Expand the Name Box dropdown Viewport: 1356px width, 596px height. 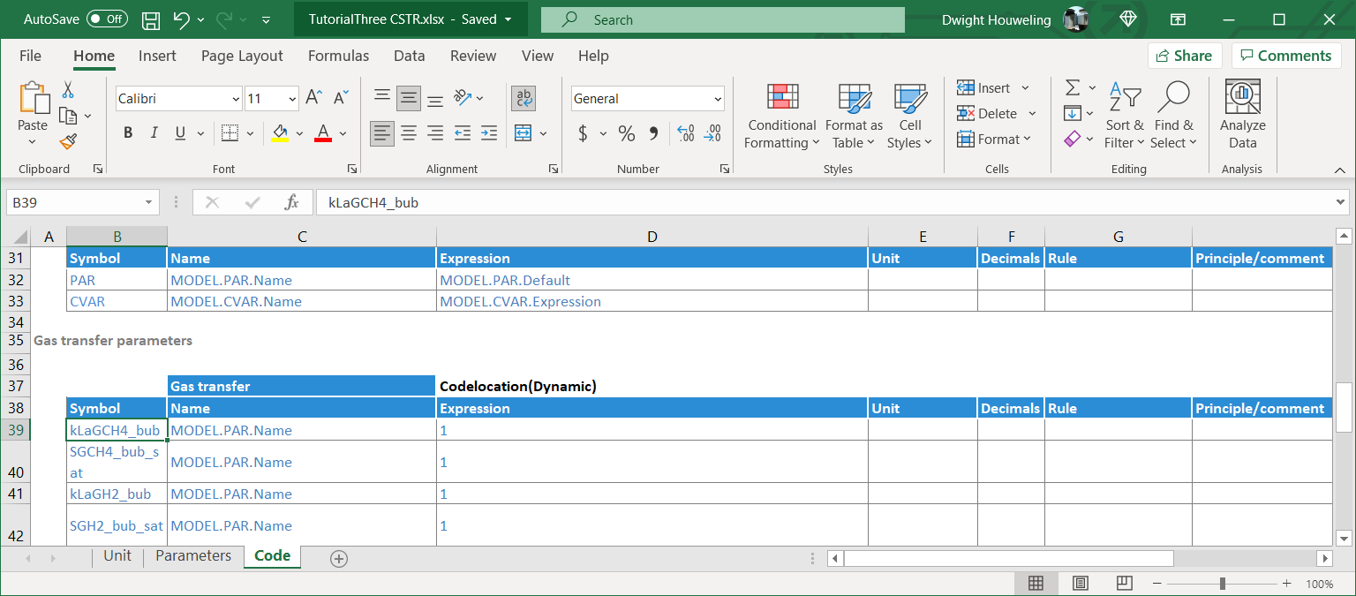pos(148,202)
